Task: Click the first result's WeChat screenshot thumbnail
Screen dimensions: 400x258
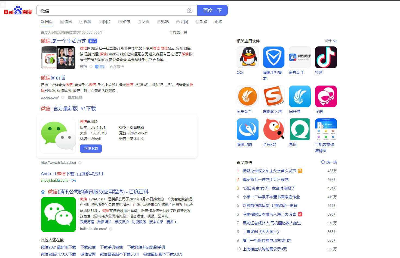Action: pyautogui.click(x=58, y=58)
